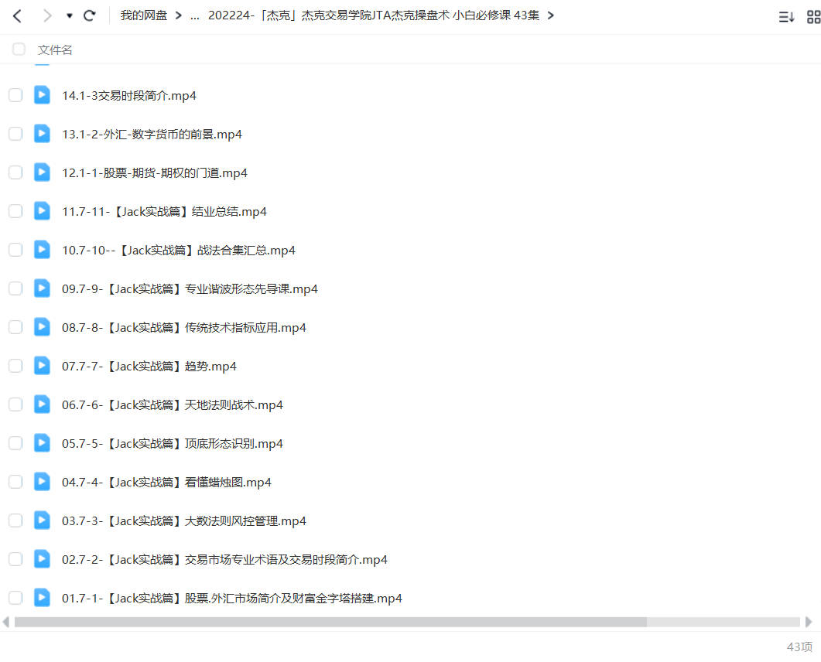
Task: Sort by the 文件名 column header
Action: (55, 49)
